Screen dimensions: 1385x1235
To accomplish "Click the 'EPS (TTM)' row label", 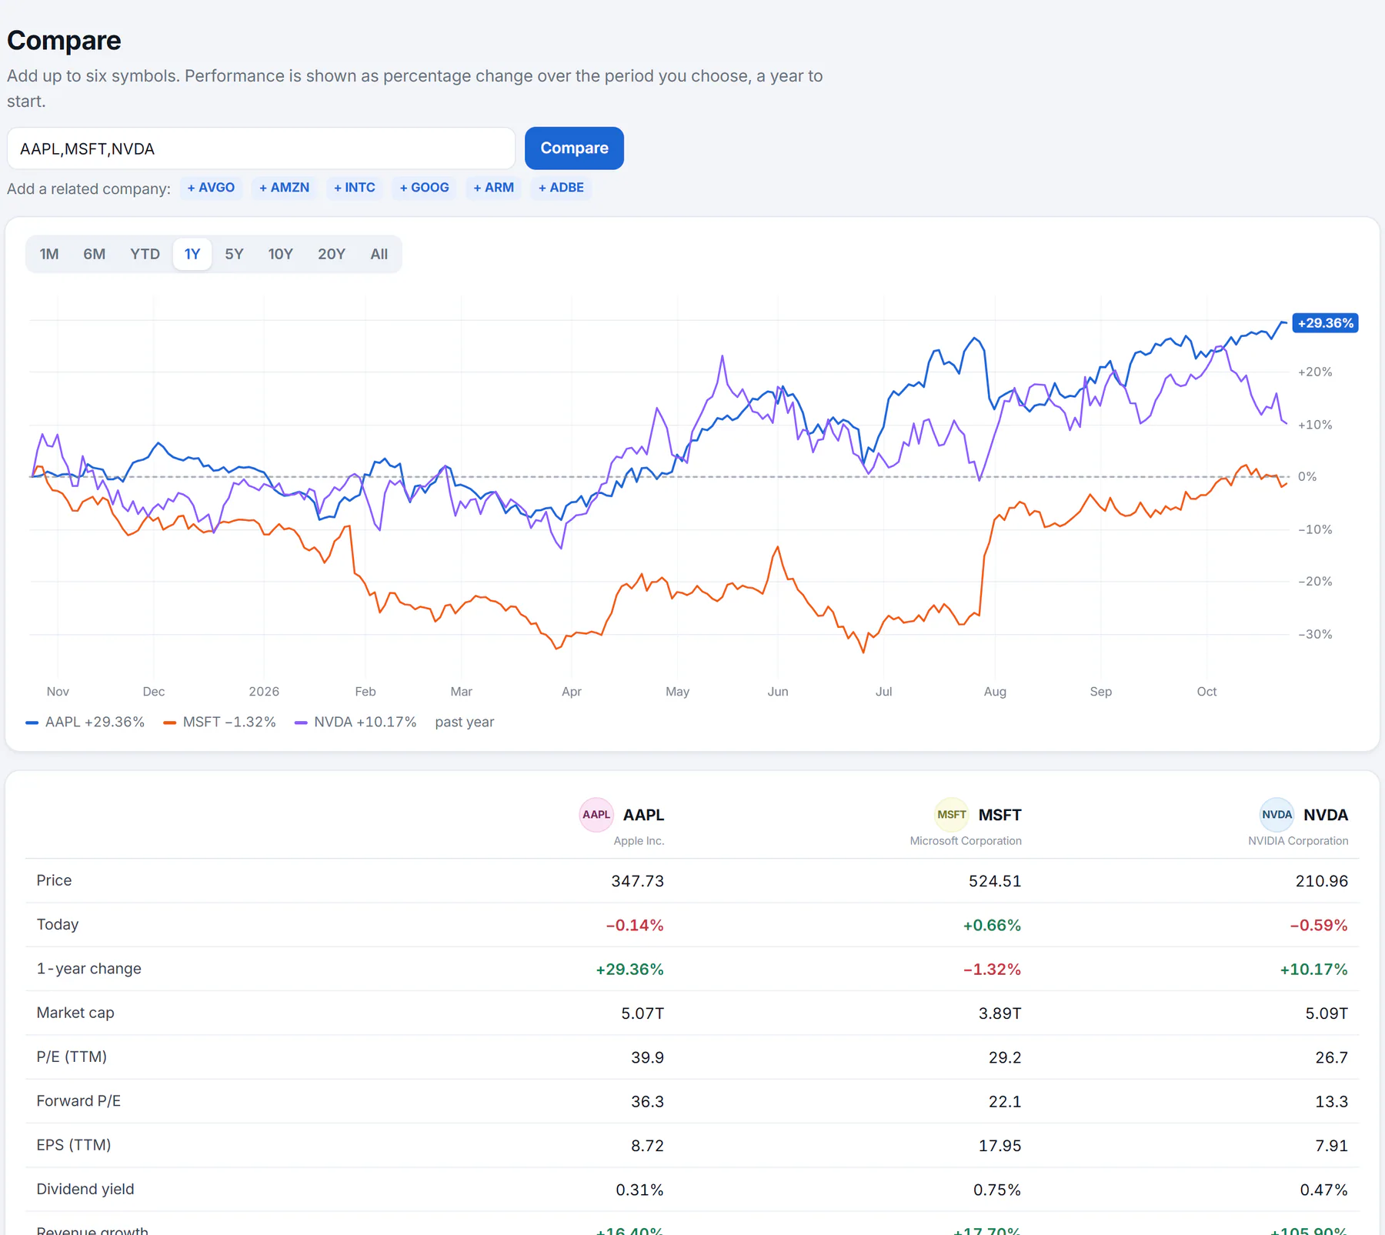I will point(74,1145).
